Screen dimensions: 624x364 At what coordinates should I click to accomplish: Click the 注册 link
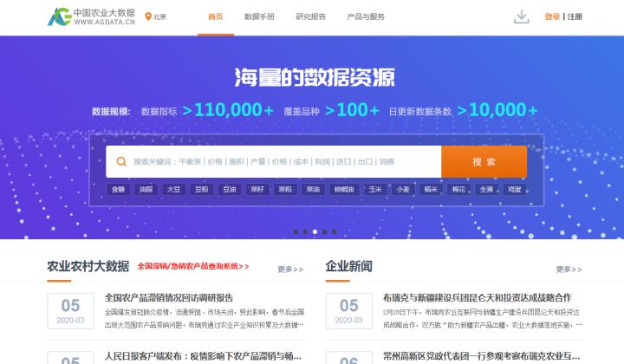click(x=575, y=16)
